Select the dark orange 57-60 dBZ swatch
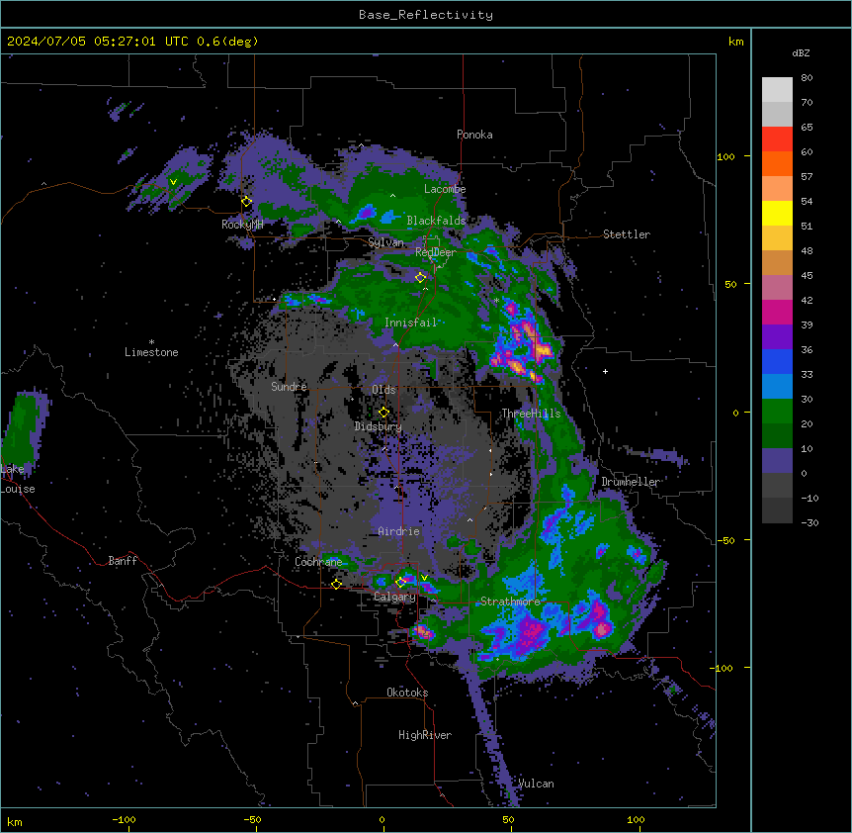Screen dimensions: 852x833 (x=777, y=163)
